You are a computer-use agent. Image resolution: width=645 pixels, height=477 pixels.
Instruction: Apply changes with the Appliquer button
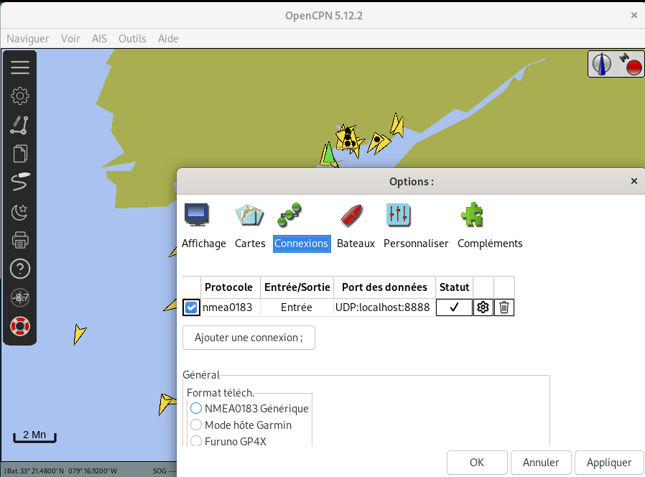point(609,463)
